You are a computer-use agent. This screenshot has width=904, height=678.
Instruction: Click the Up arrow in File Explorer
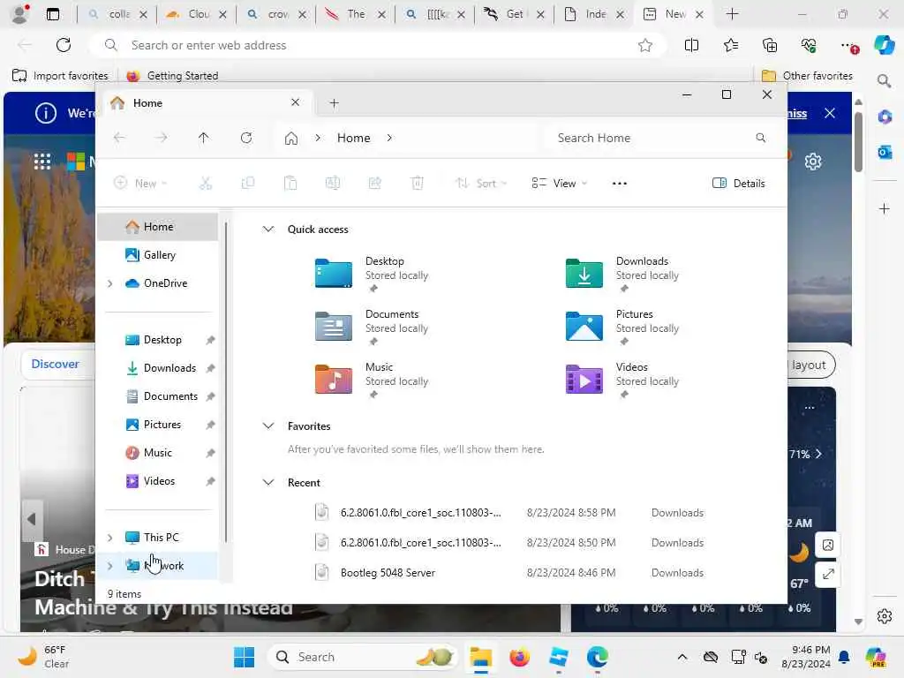click(204, 138)
